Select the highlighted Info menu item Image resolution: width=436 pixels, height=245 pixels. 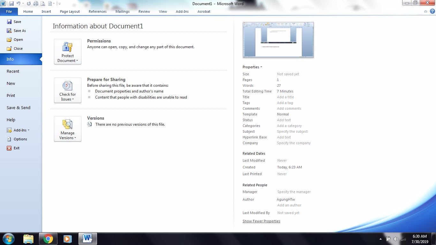coord(21,59)
